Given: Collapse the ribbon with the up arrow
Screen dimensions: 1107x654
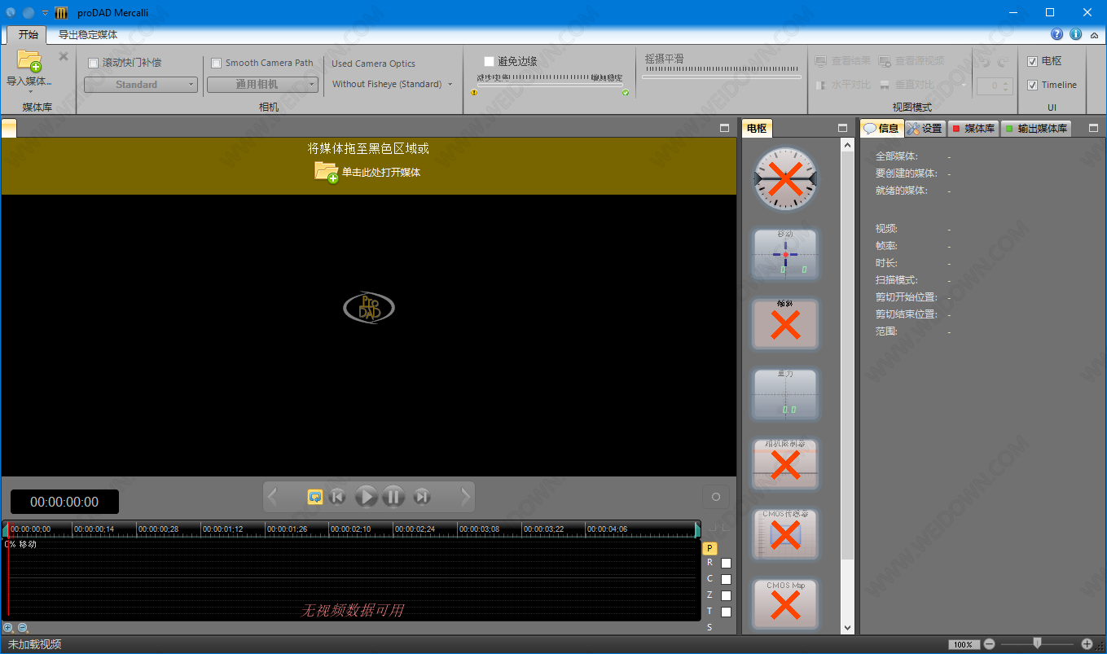Looking at the screenshot, I should 1095,35.
